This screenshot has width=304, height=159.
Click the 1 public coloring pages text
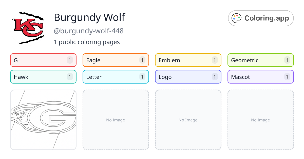coord(87,42)
